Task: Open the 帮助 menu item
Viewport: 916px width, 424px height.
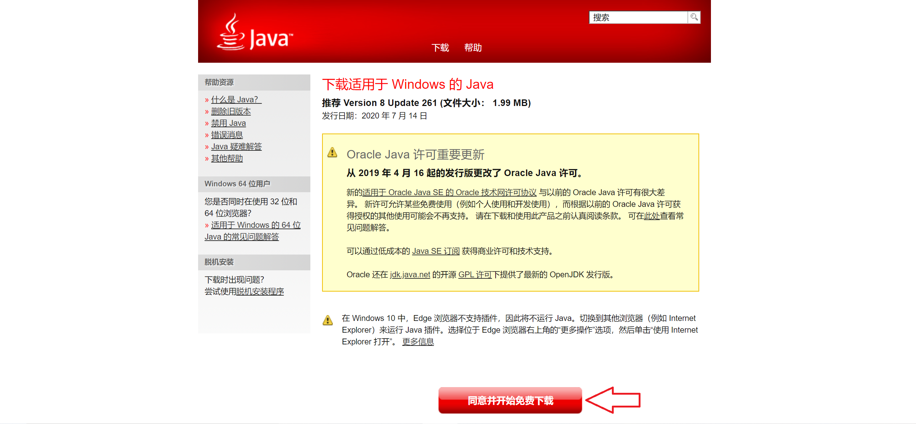Action: 473,48
